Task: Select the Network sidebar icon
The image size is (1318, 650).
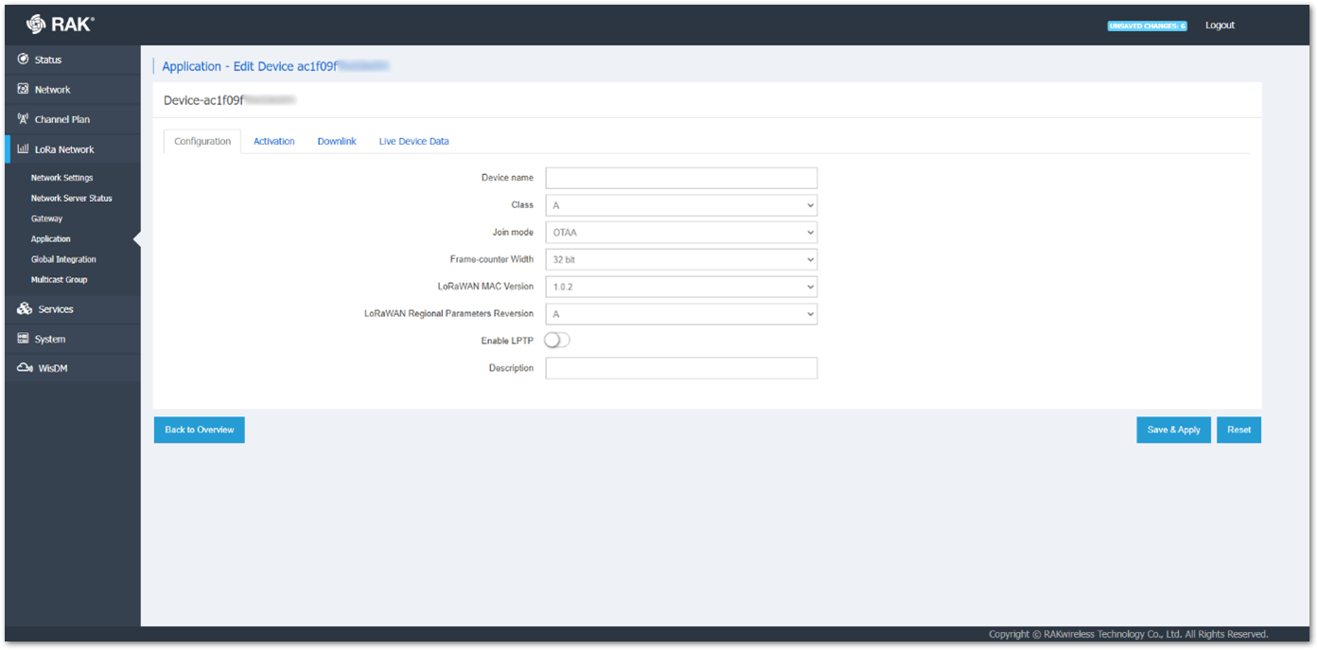Action: click(22, 88)
